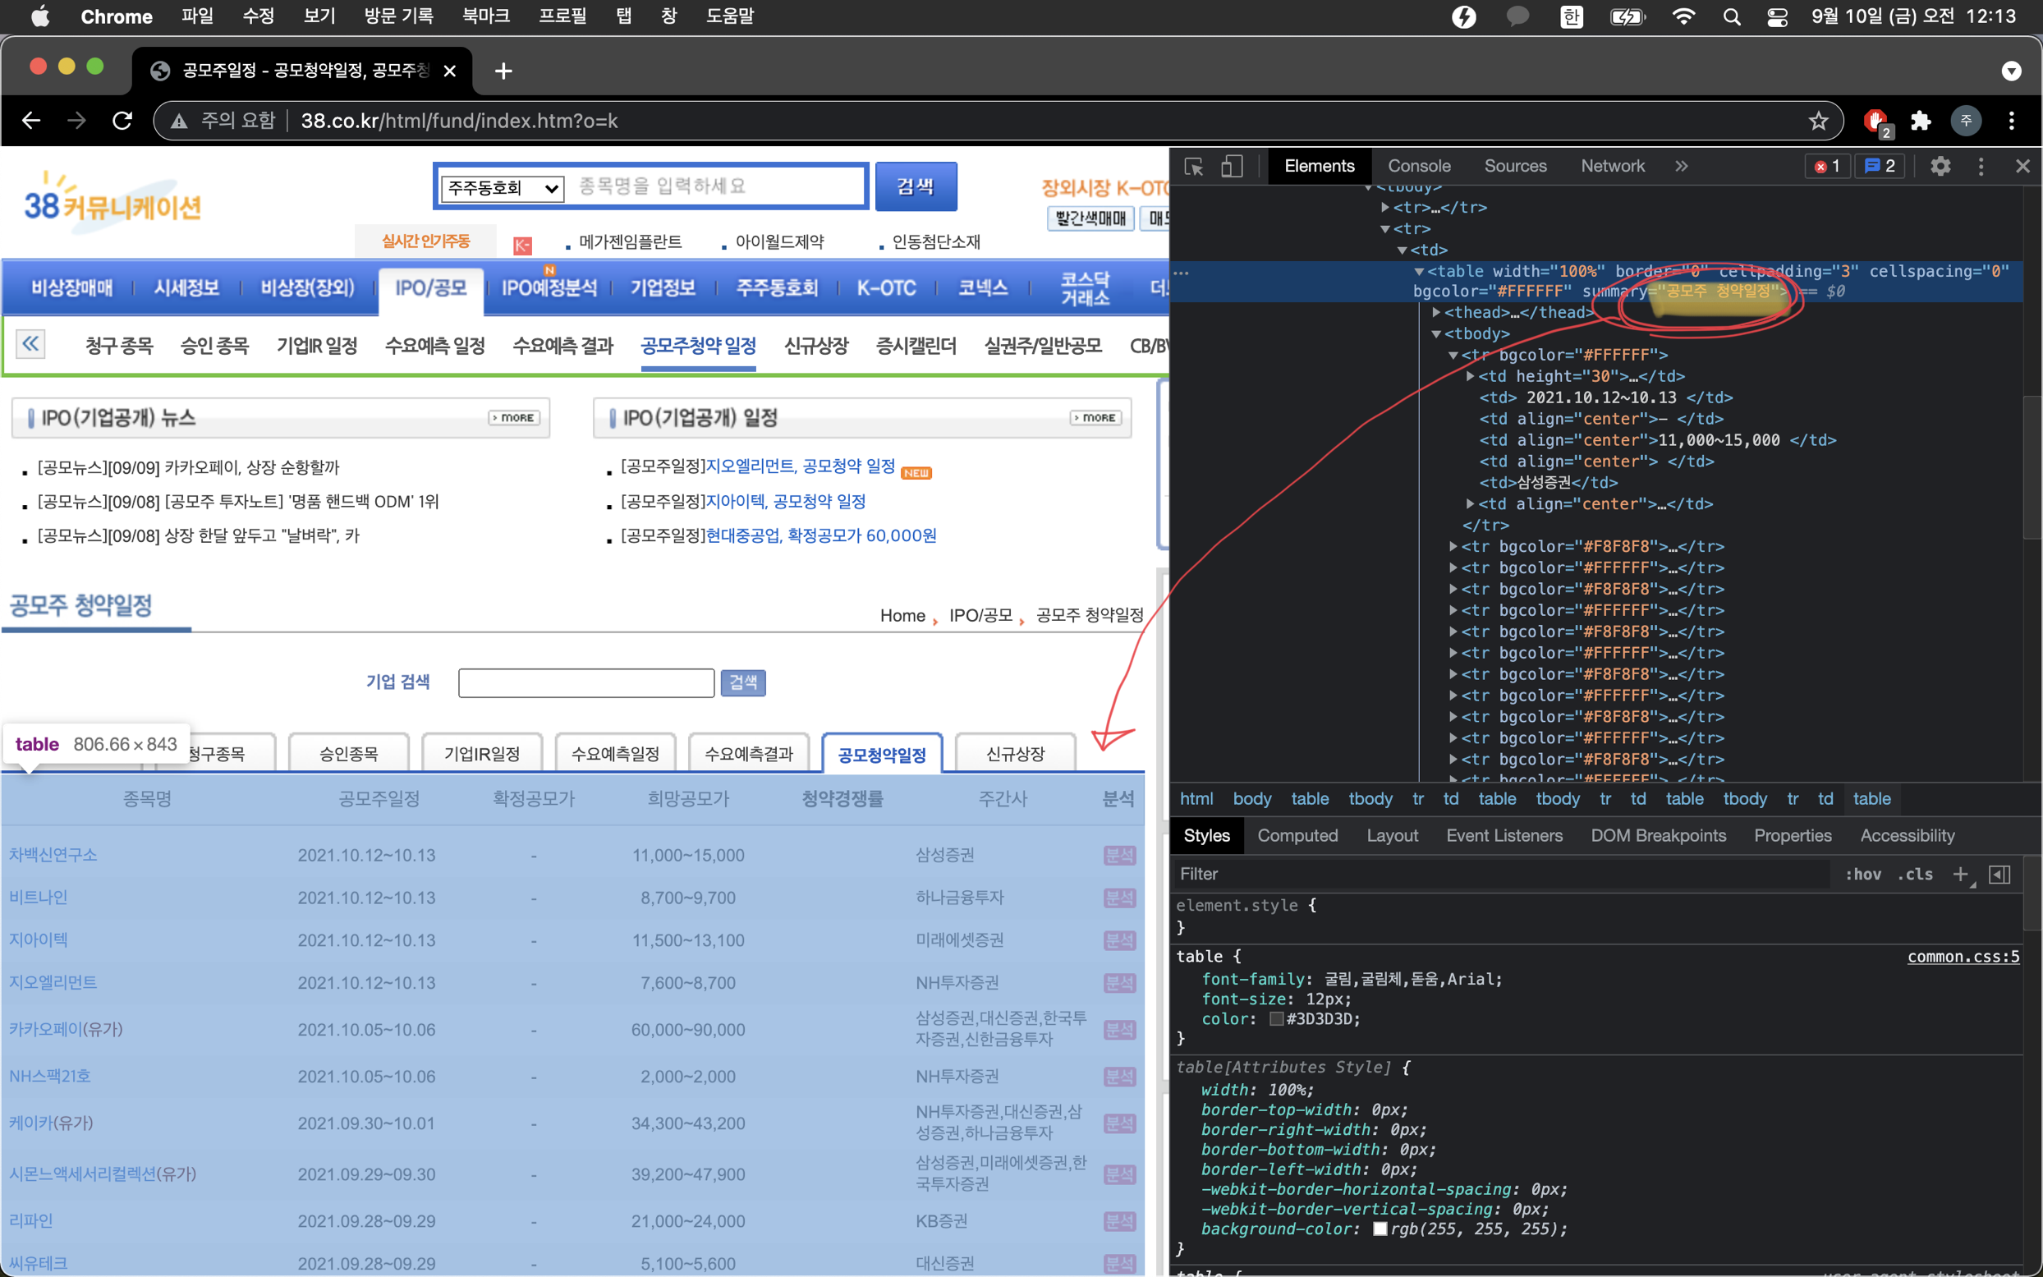Activate the DevTools inspect element picker
Screen dimensions: 2043x1277
pyautogui.click(x=1194, y=167)
